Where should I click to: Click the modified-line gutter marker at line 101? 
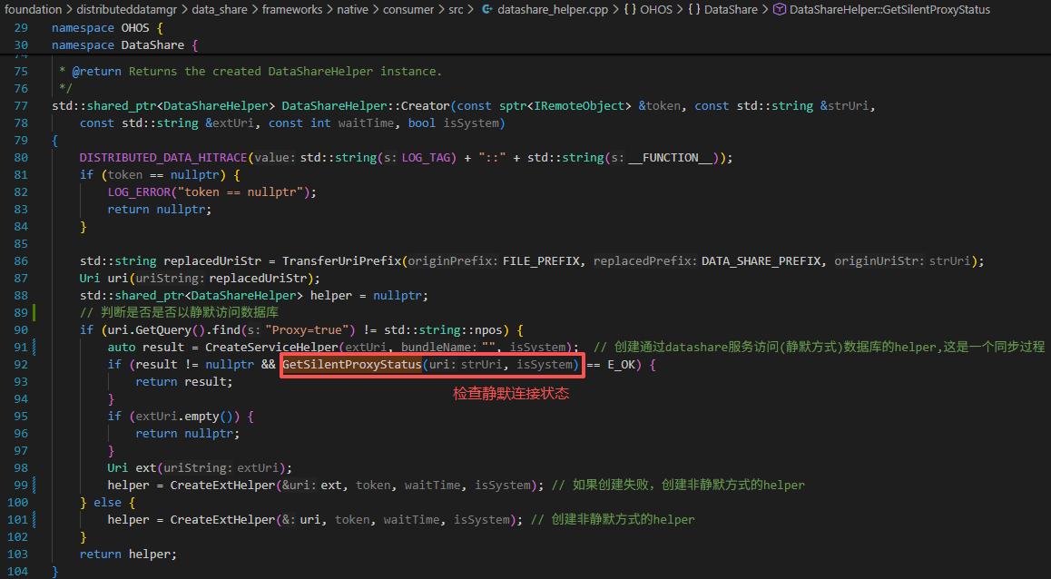coord(34,519)
